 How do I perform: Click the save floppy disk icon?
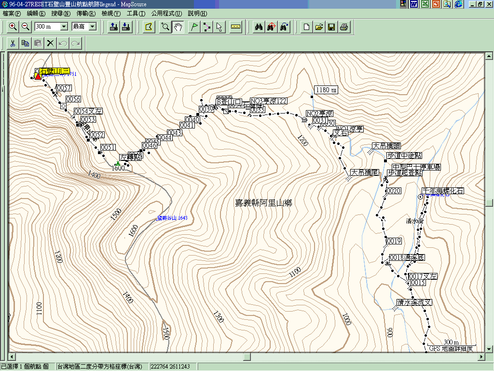(331, 27)
